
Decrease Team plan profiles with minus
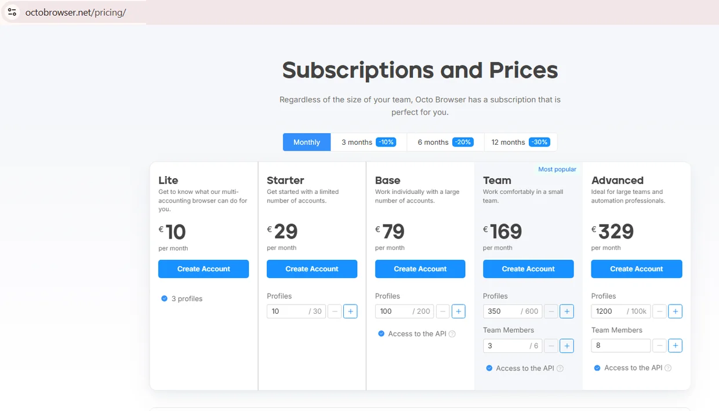coord(551,311)
